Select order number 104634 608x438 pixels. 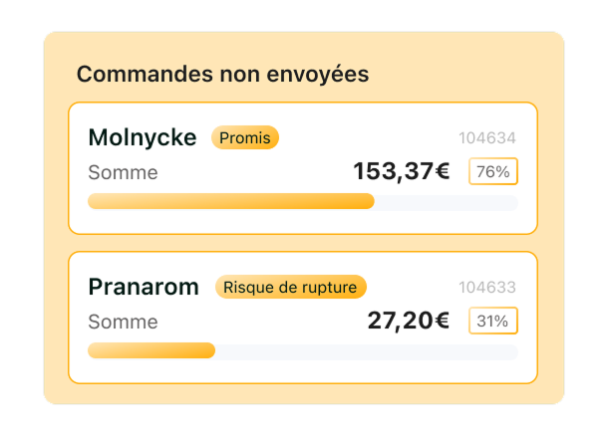coord(487,138)
